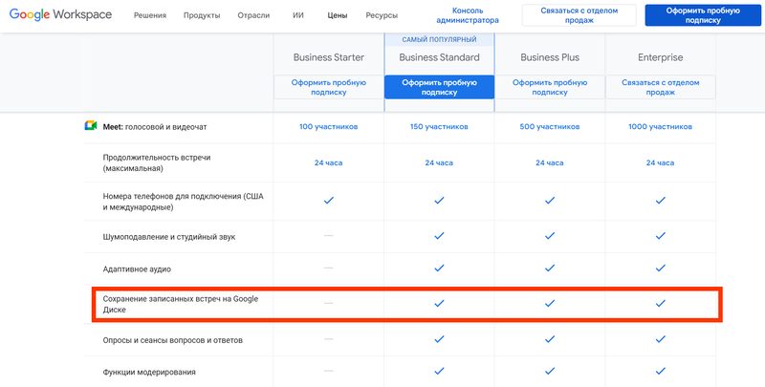Viewport: 765px width, 387px height.
Task: Click 150 участников value
Action: coord(439,127)
